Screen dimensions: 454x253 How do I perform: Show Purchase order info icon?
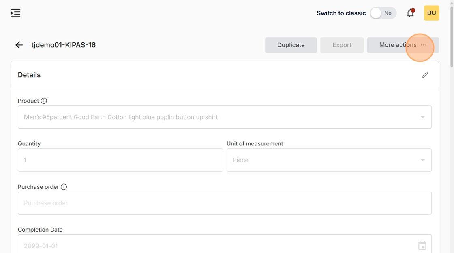(64, 187)
